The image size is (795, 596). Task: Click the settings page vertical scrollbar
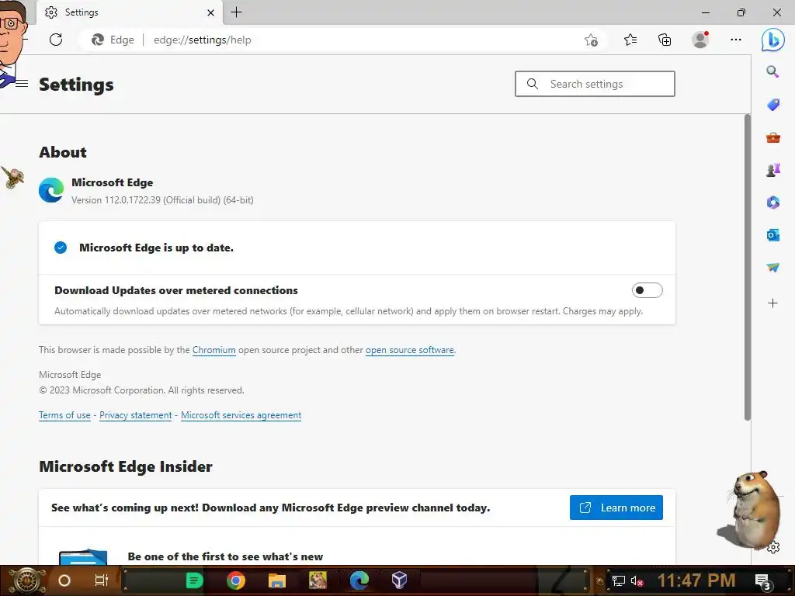748,268
